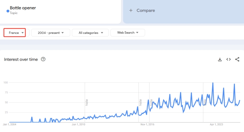The width and height of the screenshot is (244, 132).
Task: Download the Interest over time chart CSV
Action: [x=220, y=59]
